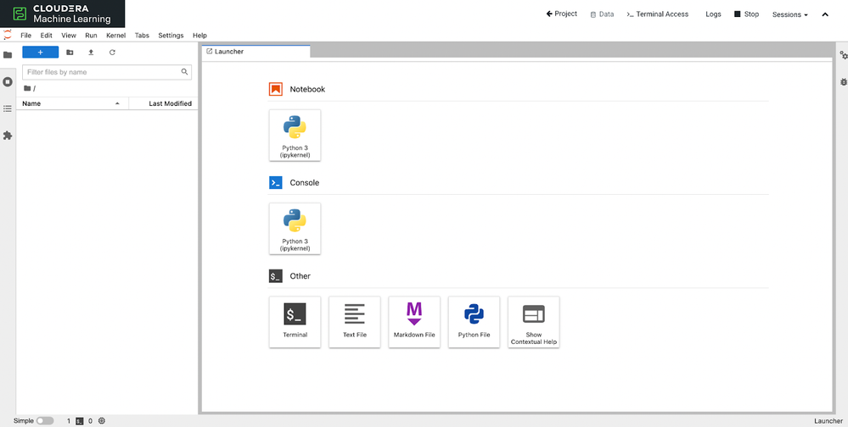Viewport: 848px width, 427px height.
Task: Open the Logs link
Action: pyautogui.click(x=713, y=14)
